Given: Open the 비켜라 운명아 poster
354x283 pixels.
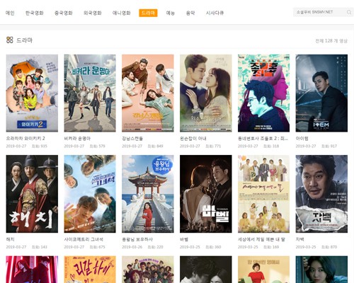Looking at the screenshot, I should (90, 93).
